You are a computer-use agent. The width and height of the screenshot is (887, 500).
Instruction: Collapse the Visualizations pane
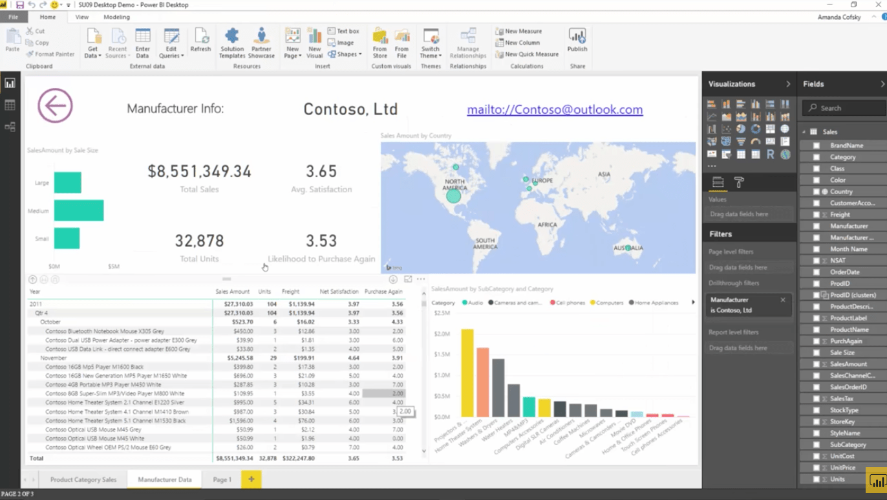coord(788,84)
